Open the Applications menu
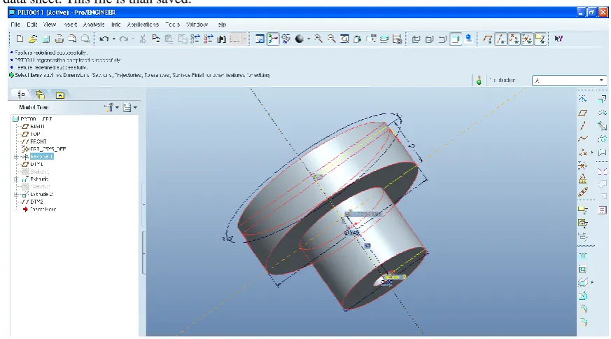The height and width of the screenshot is (339, 611). pos(143,25)
